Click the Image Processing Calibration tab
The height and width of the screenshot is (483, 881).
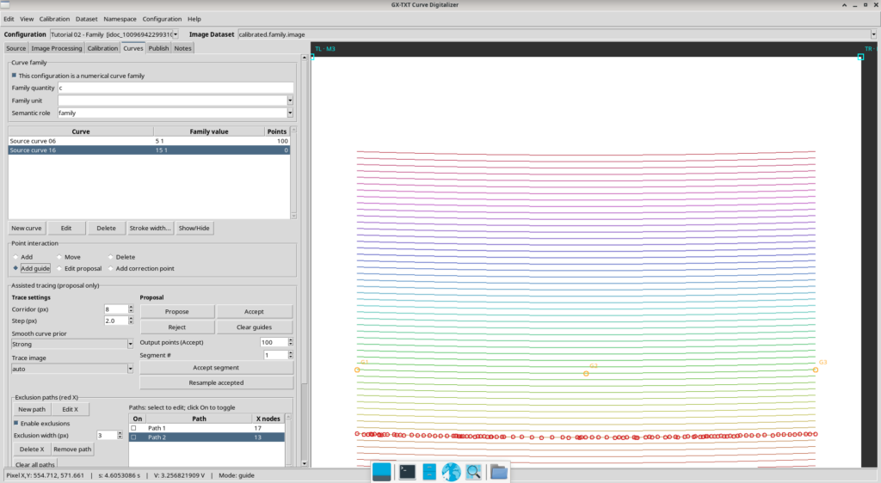tap(102, 48)
